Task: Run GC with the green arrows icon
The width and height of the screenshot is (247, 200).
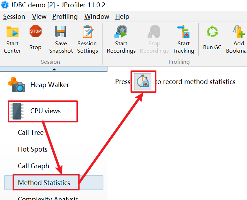Action: coord(212,31)
